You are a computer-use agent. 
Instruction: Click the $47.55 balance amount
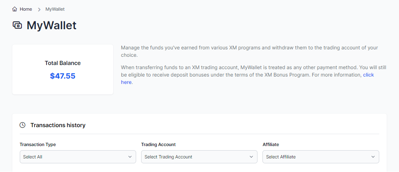pos(63,76)
